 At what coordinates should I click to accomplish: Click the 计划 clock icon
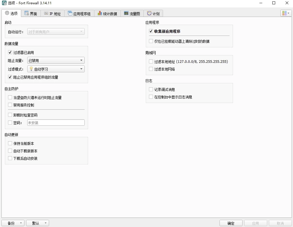tap(149, 13)
